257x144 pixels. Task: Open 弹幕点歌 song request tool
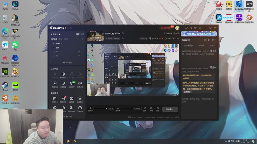point(80,84)
